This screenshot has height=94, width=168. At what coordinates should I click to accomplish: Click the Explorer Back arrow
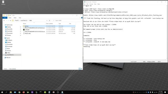pos(4,20)
